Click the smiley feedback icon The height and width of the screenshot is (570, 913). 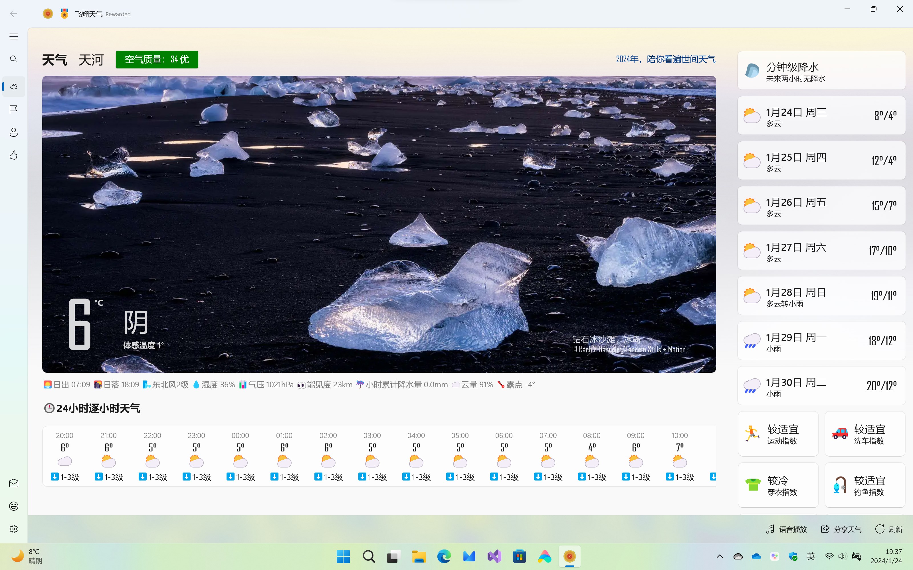pos(14,506)
